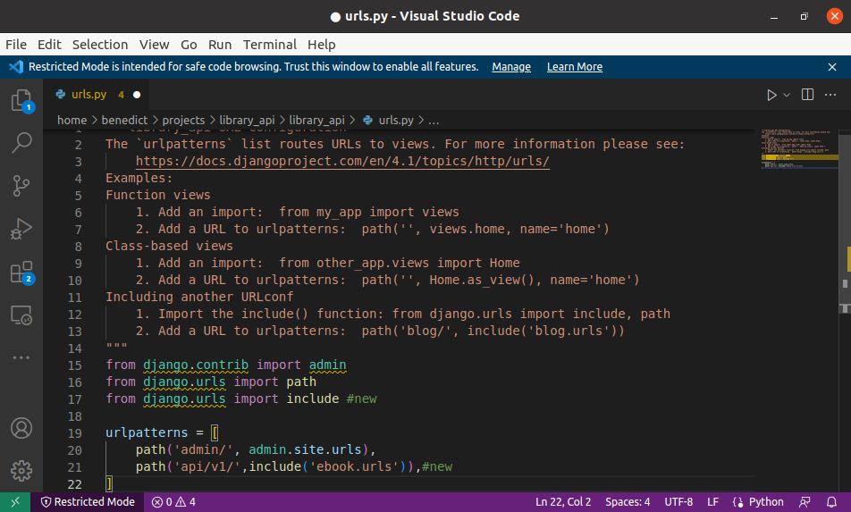Split the editor to the right
Image resolution: width=851 pixels, height=512 pixels.
[807, 95]
